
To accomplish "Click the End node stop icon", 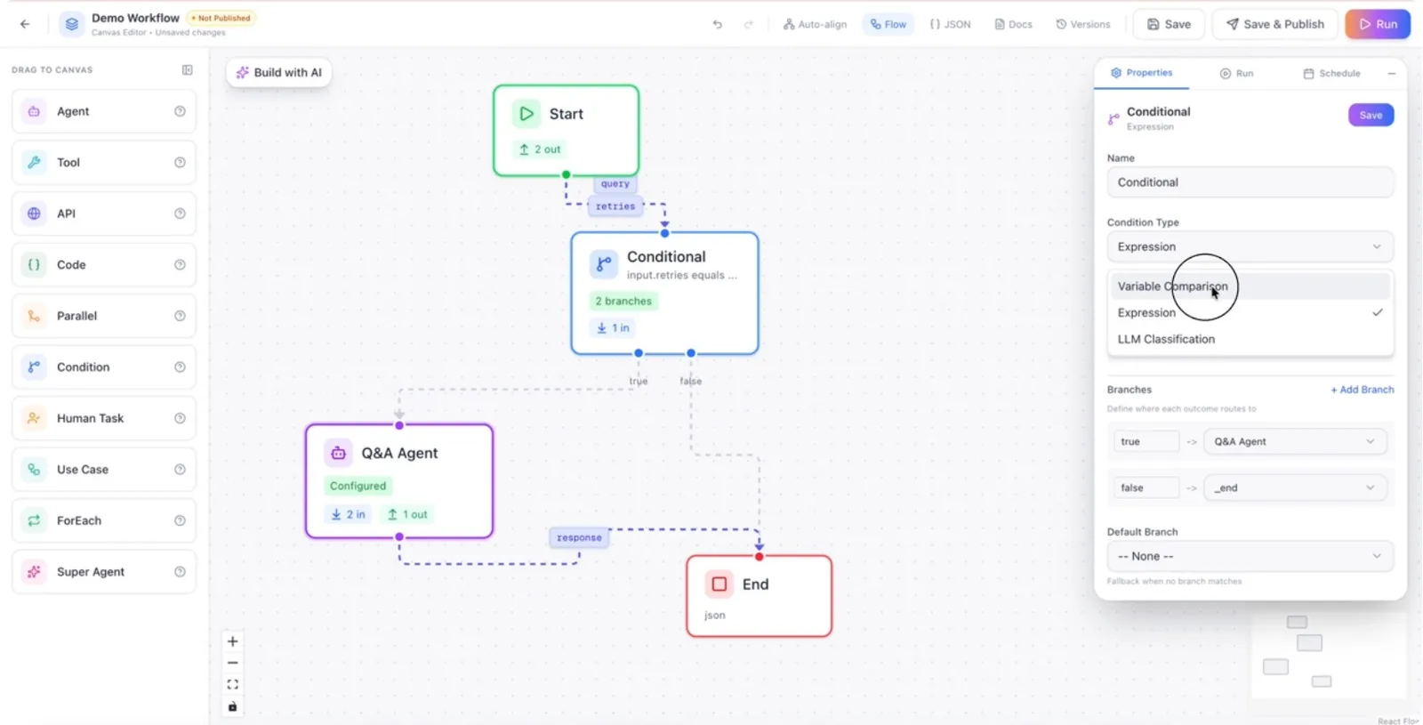I will 720,584.
